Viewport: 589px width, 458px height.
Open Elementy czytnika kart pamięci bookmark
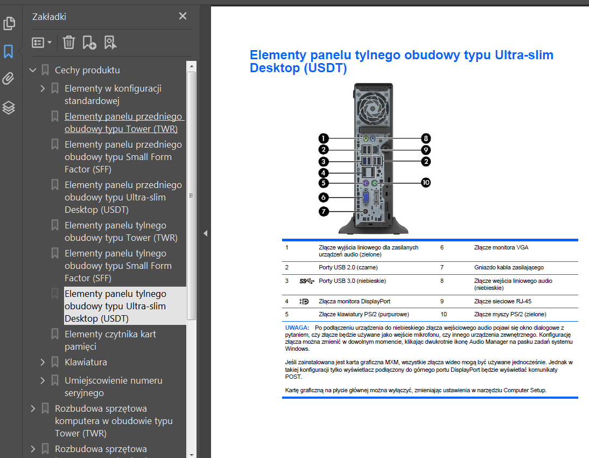[110, 341]
